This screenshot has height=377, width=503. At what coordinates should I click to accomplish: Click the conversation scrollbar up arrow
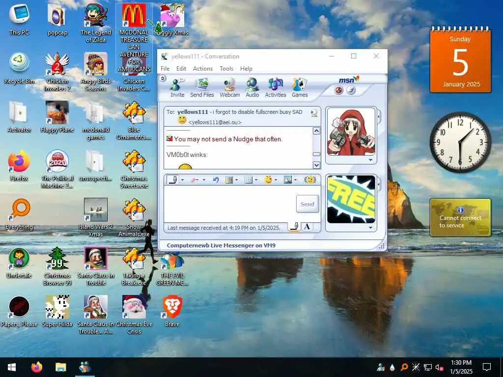(x=316, y=131)
